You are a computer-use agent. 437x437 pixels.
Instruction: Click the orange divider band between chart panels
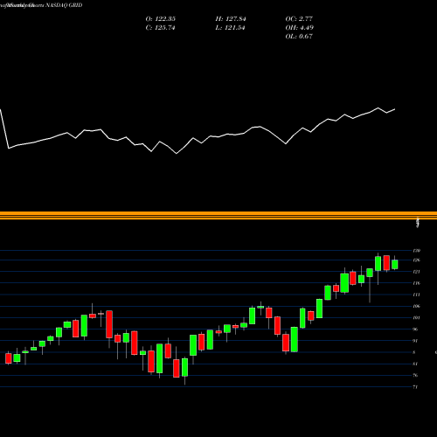(x=218, y=215)
